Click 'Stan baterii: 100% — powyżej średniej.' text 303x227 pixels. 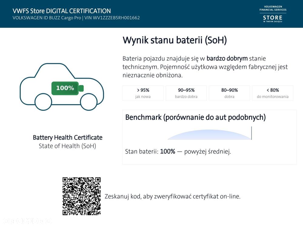tap(178, 152)
